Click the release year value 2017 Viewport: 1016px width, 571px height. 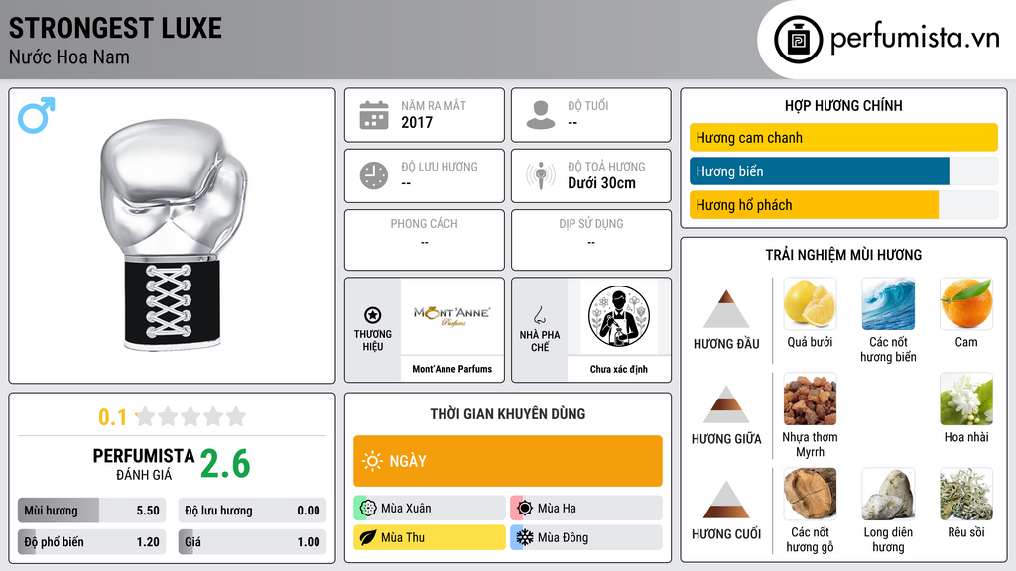(417, 122)
